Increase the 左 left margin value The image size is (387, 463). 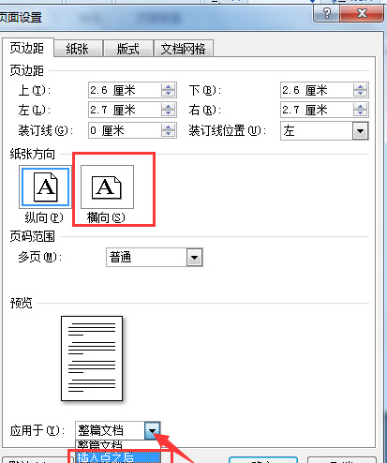(x=169, y=107)
